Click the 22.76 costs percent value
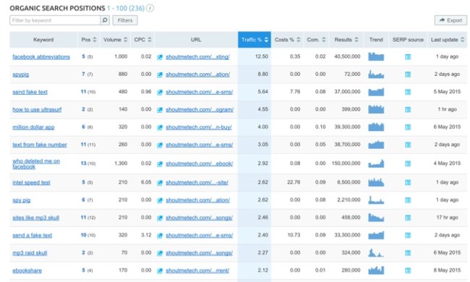This screenshot has width=470, height=282. click(294, 182)
